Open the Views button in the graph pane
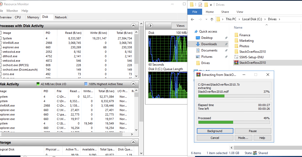Screen dimensions: 302x157 [179, 25]
